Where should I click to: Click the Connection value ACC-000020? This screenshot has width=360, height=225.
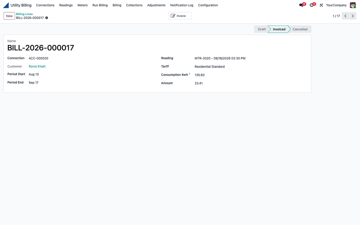coord(38,58)
